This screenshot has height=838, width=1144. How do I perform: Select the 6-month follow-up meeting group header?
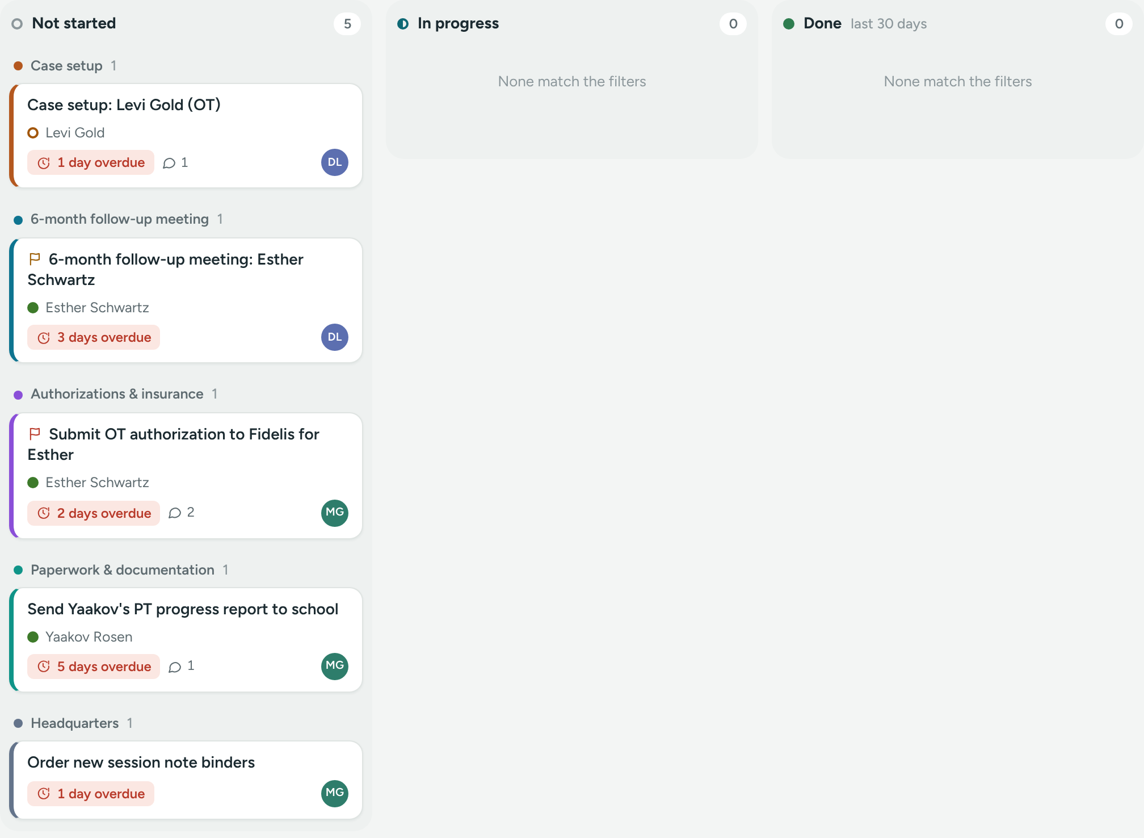pos(119,219)
